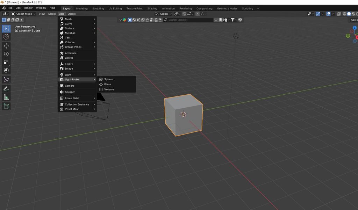Switch to material preview shading

pos(353,14)
